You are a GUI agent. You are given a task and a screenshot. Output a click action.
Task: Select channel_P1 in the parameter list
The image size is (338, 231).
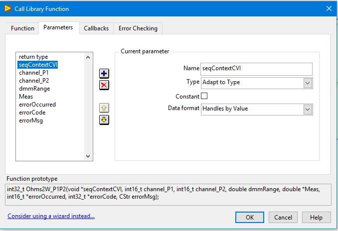point(34,73)
